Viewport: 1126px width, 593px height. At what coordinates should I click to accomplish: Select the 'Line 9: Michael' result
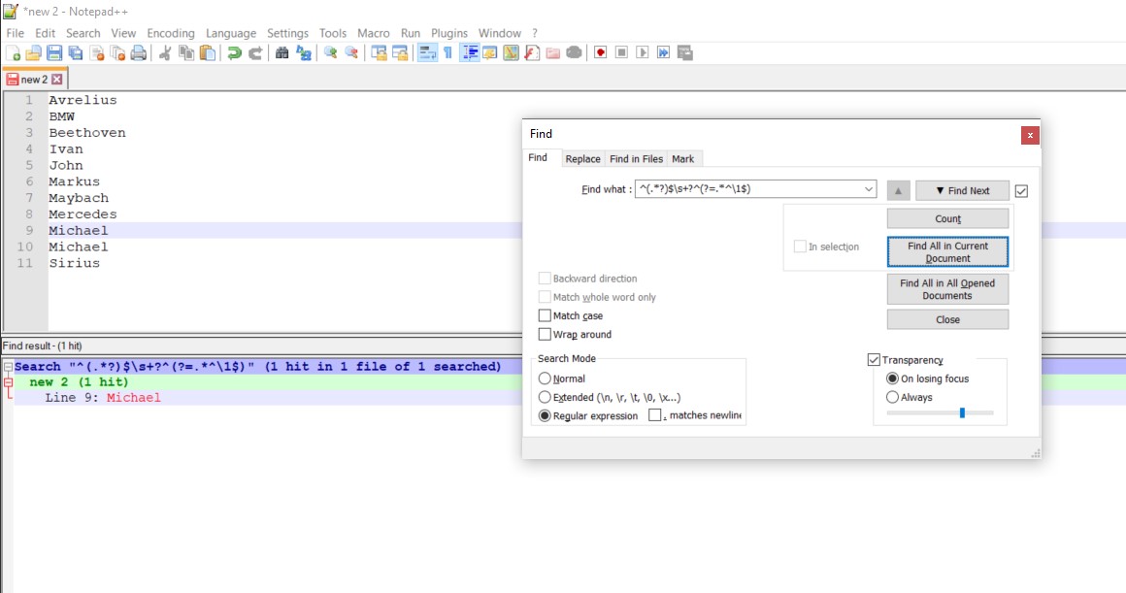point(103,398)
